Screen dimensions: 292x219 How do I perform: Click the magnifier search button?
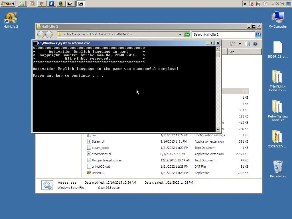[x=258, y=35]
